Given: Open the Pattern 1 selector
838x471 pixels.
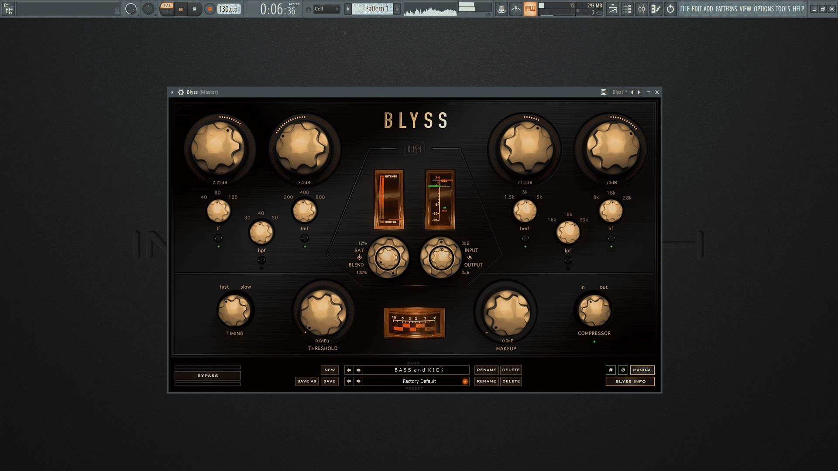Looking at the screenshot, I should pos(372,9).
